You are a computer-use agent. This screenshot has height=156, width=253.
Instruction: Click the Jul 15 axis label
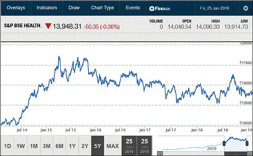click(70, 130)
